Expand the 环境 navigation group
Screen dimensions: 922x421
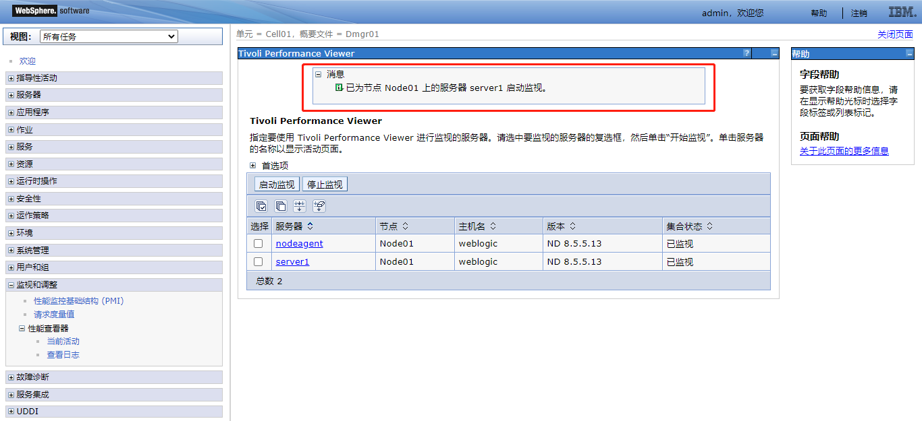tap(11, 233)
